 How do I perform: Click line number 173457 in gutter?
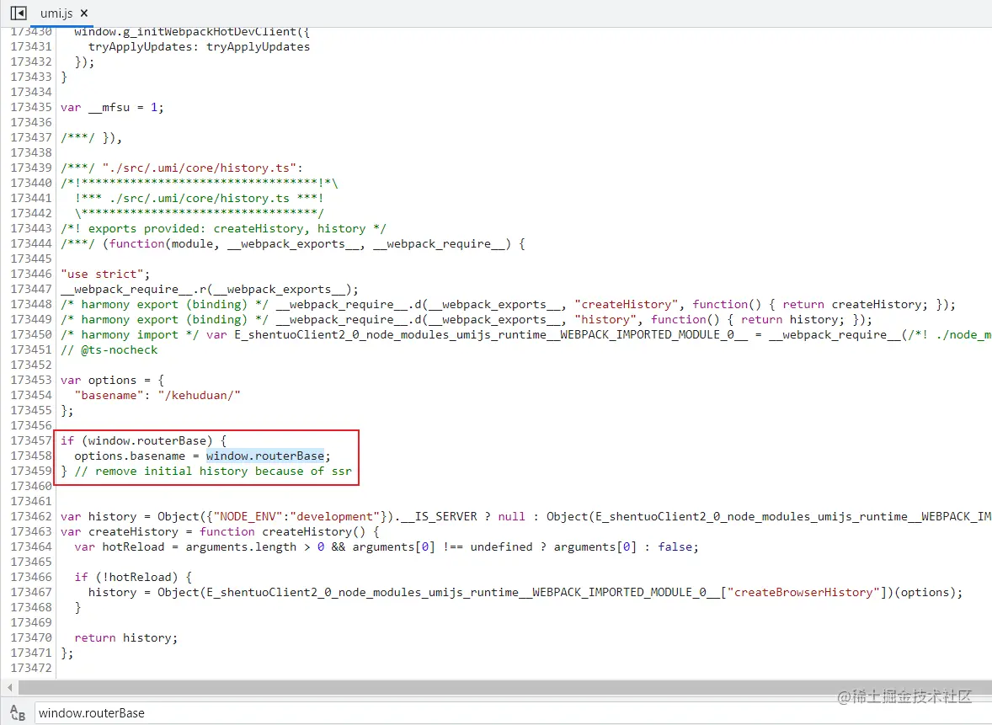pos(31,440)
